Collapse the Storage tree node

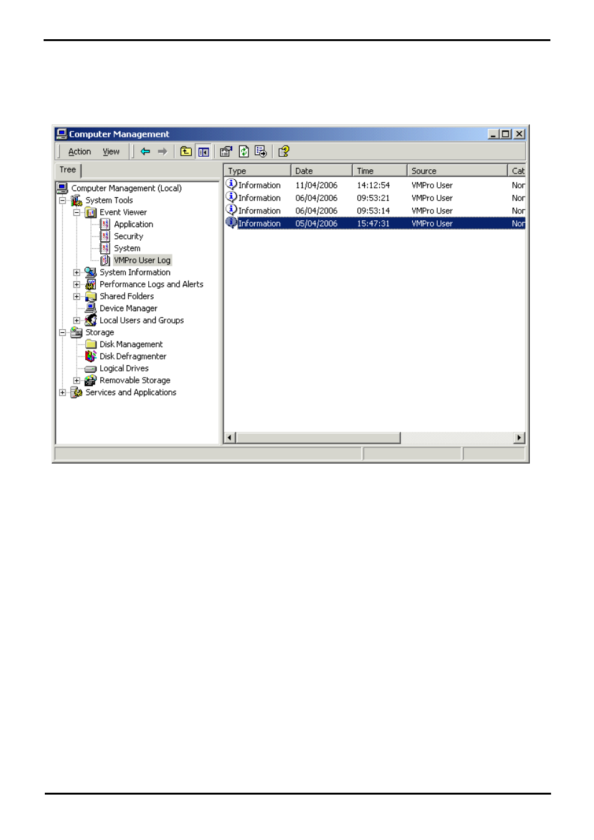[62, 332]
